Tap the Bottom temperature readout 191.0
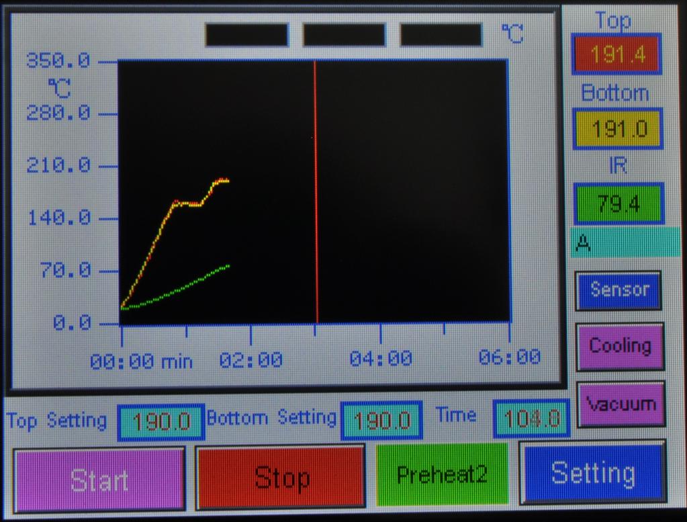 619,128
